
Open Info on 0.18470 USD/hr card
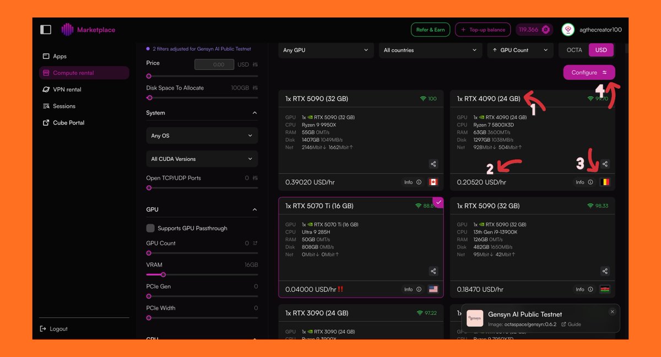coord(584,289)
